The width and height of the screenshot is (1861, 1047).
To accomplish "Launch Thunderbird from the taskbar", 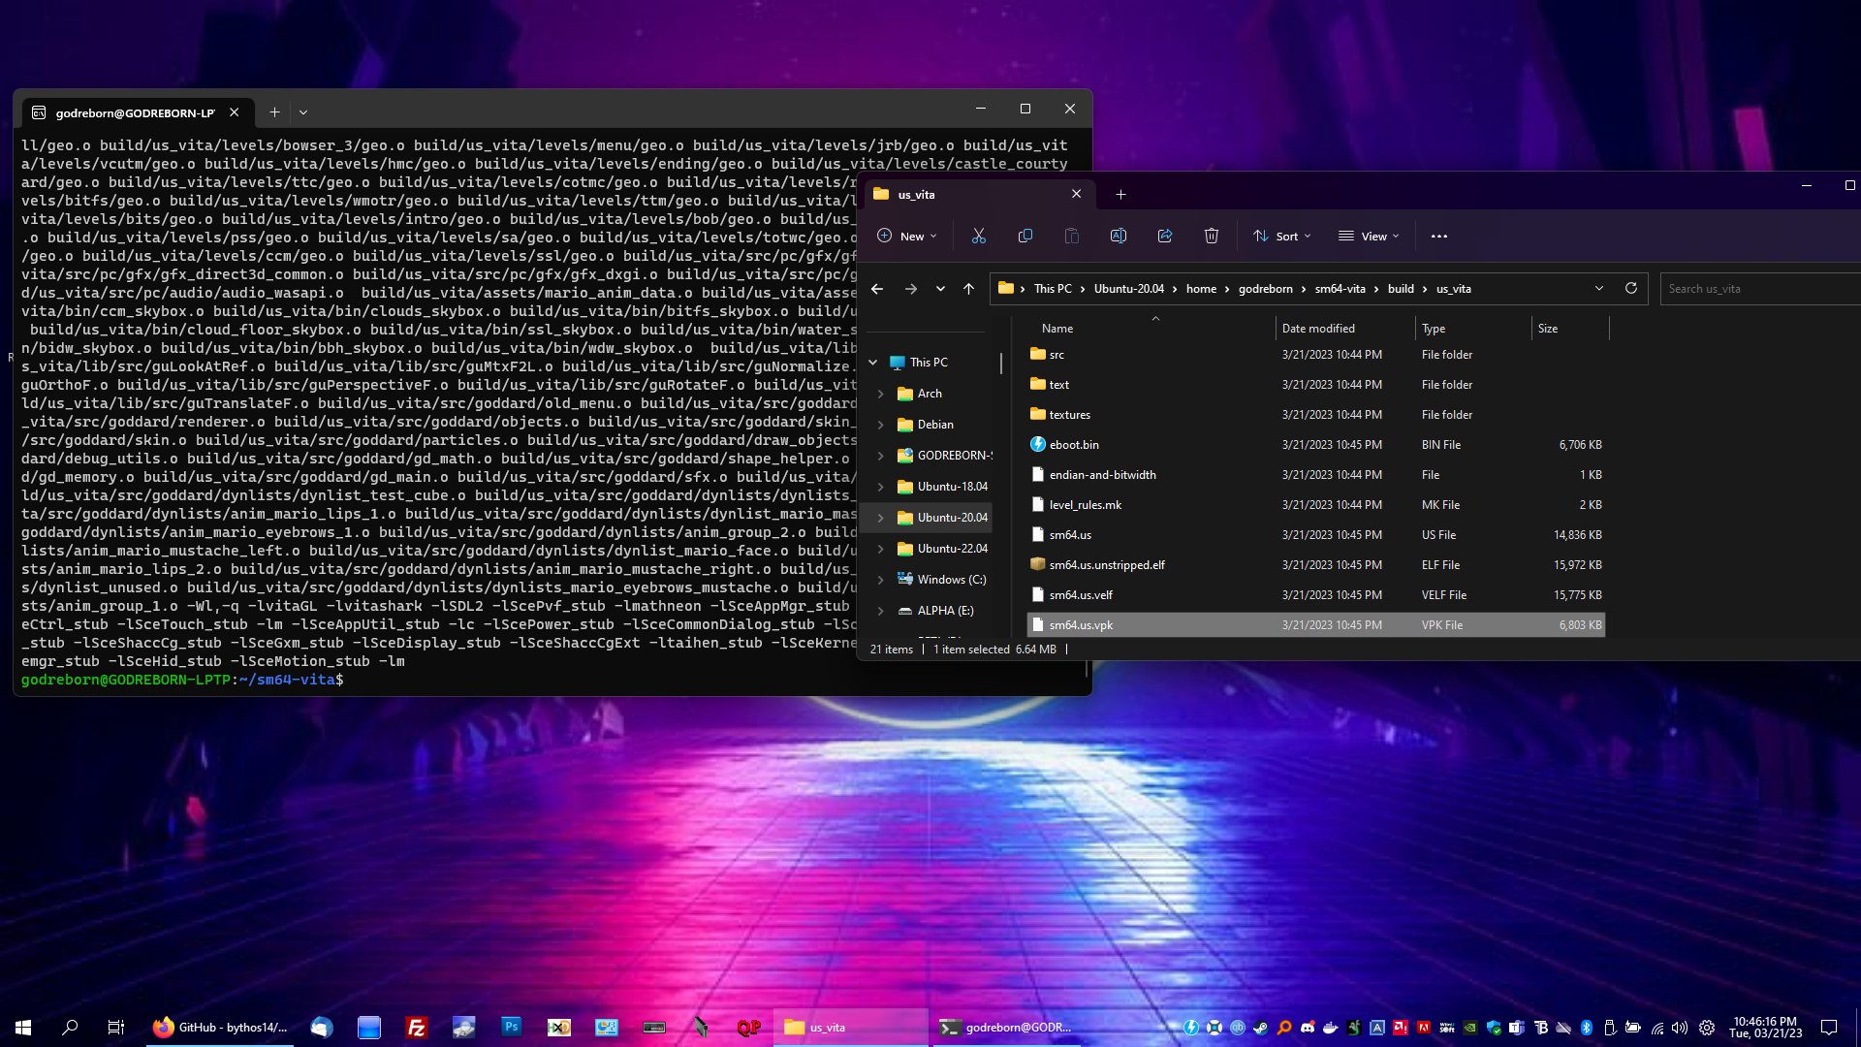I will [x=322, y=1028].
